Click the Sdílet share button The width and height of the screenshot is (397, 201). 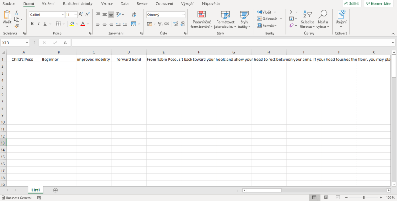pyautogui.click(x=352, y=3)
